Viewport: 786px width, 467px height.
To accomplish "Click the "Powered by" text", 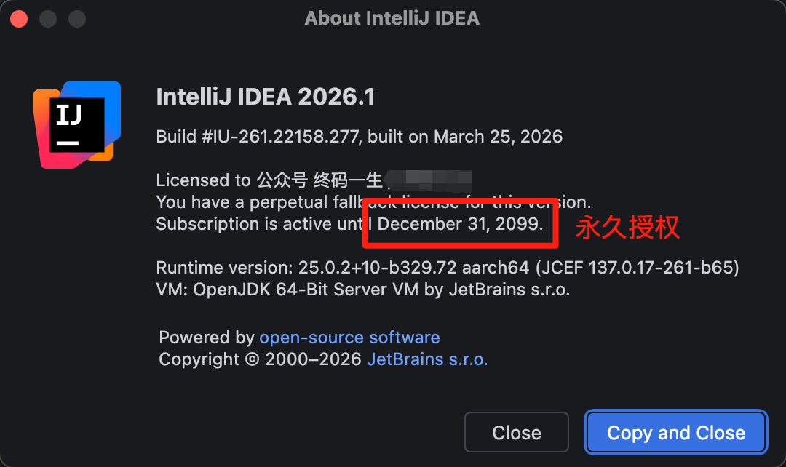I will (207, 338).
